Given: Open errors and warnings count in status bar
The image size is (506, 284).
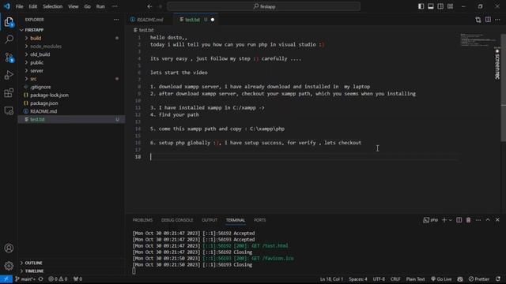Looking at the screenshot, I should (58, 278).
